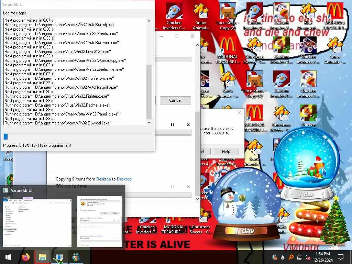Screen dimensions: 352x264
Task: Open the source Desktop link in copy dialog
Action: [103, 179]
